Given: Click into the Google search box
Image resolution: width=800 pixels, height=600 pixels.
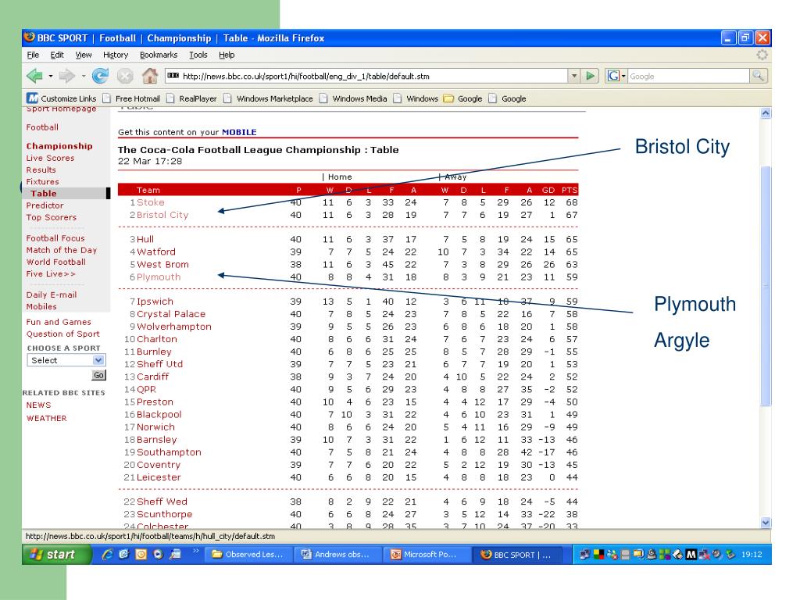Looking at the screenshot, I should point(688,76).
